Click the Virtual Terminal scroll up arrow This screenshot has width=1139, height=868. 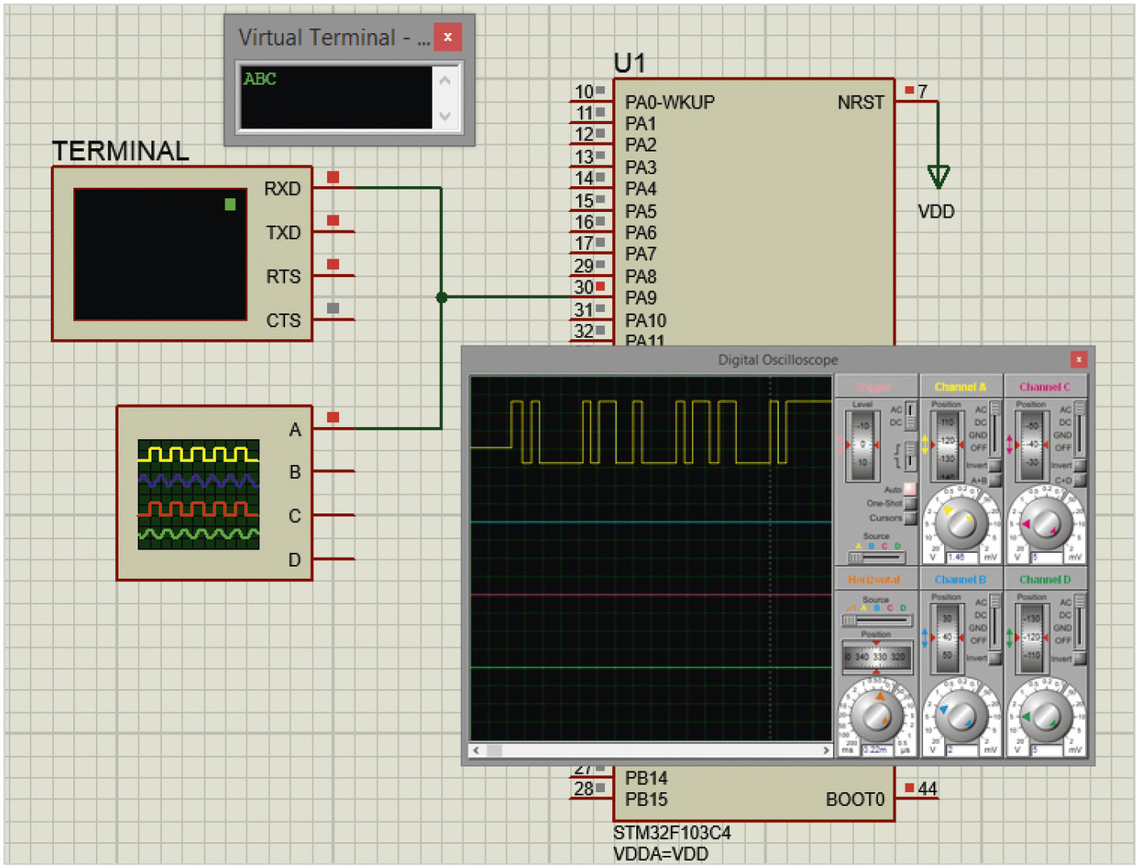pyautogui.click(x=445, y=80)
